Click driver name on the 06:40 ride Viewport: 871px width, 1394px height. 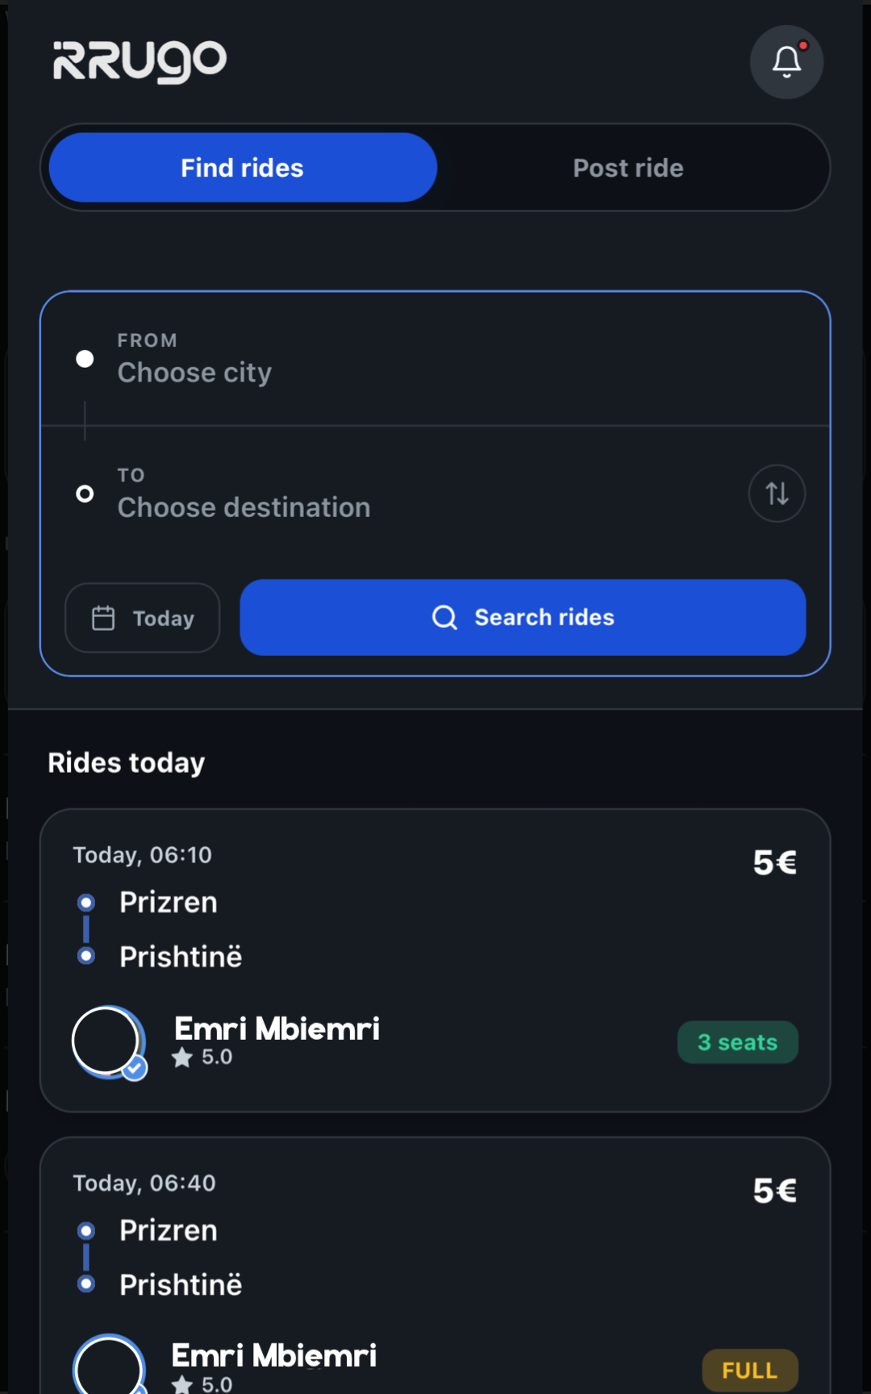pos(274,1356)
